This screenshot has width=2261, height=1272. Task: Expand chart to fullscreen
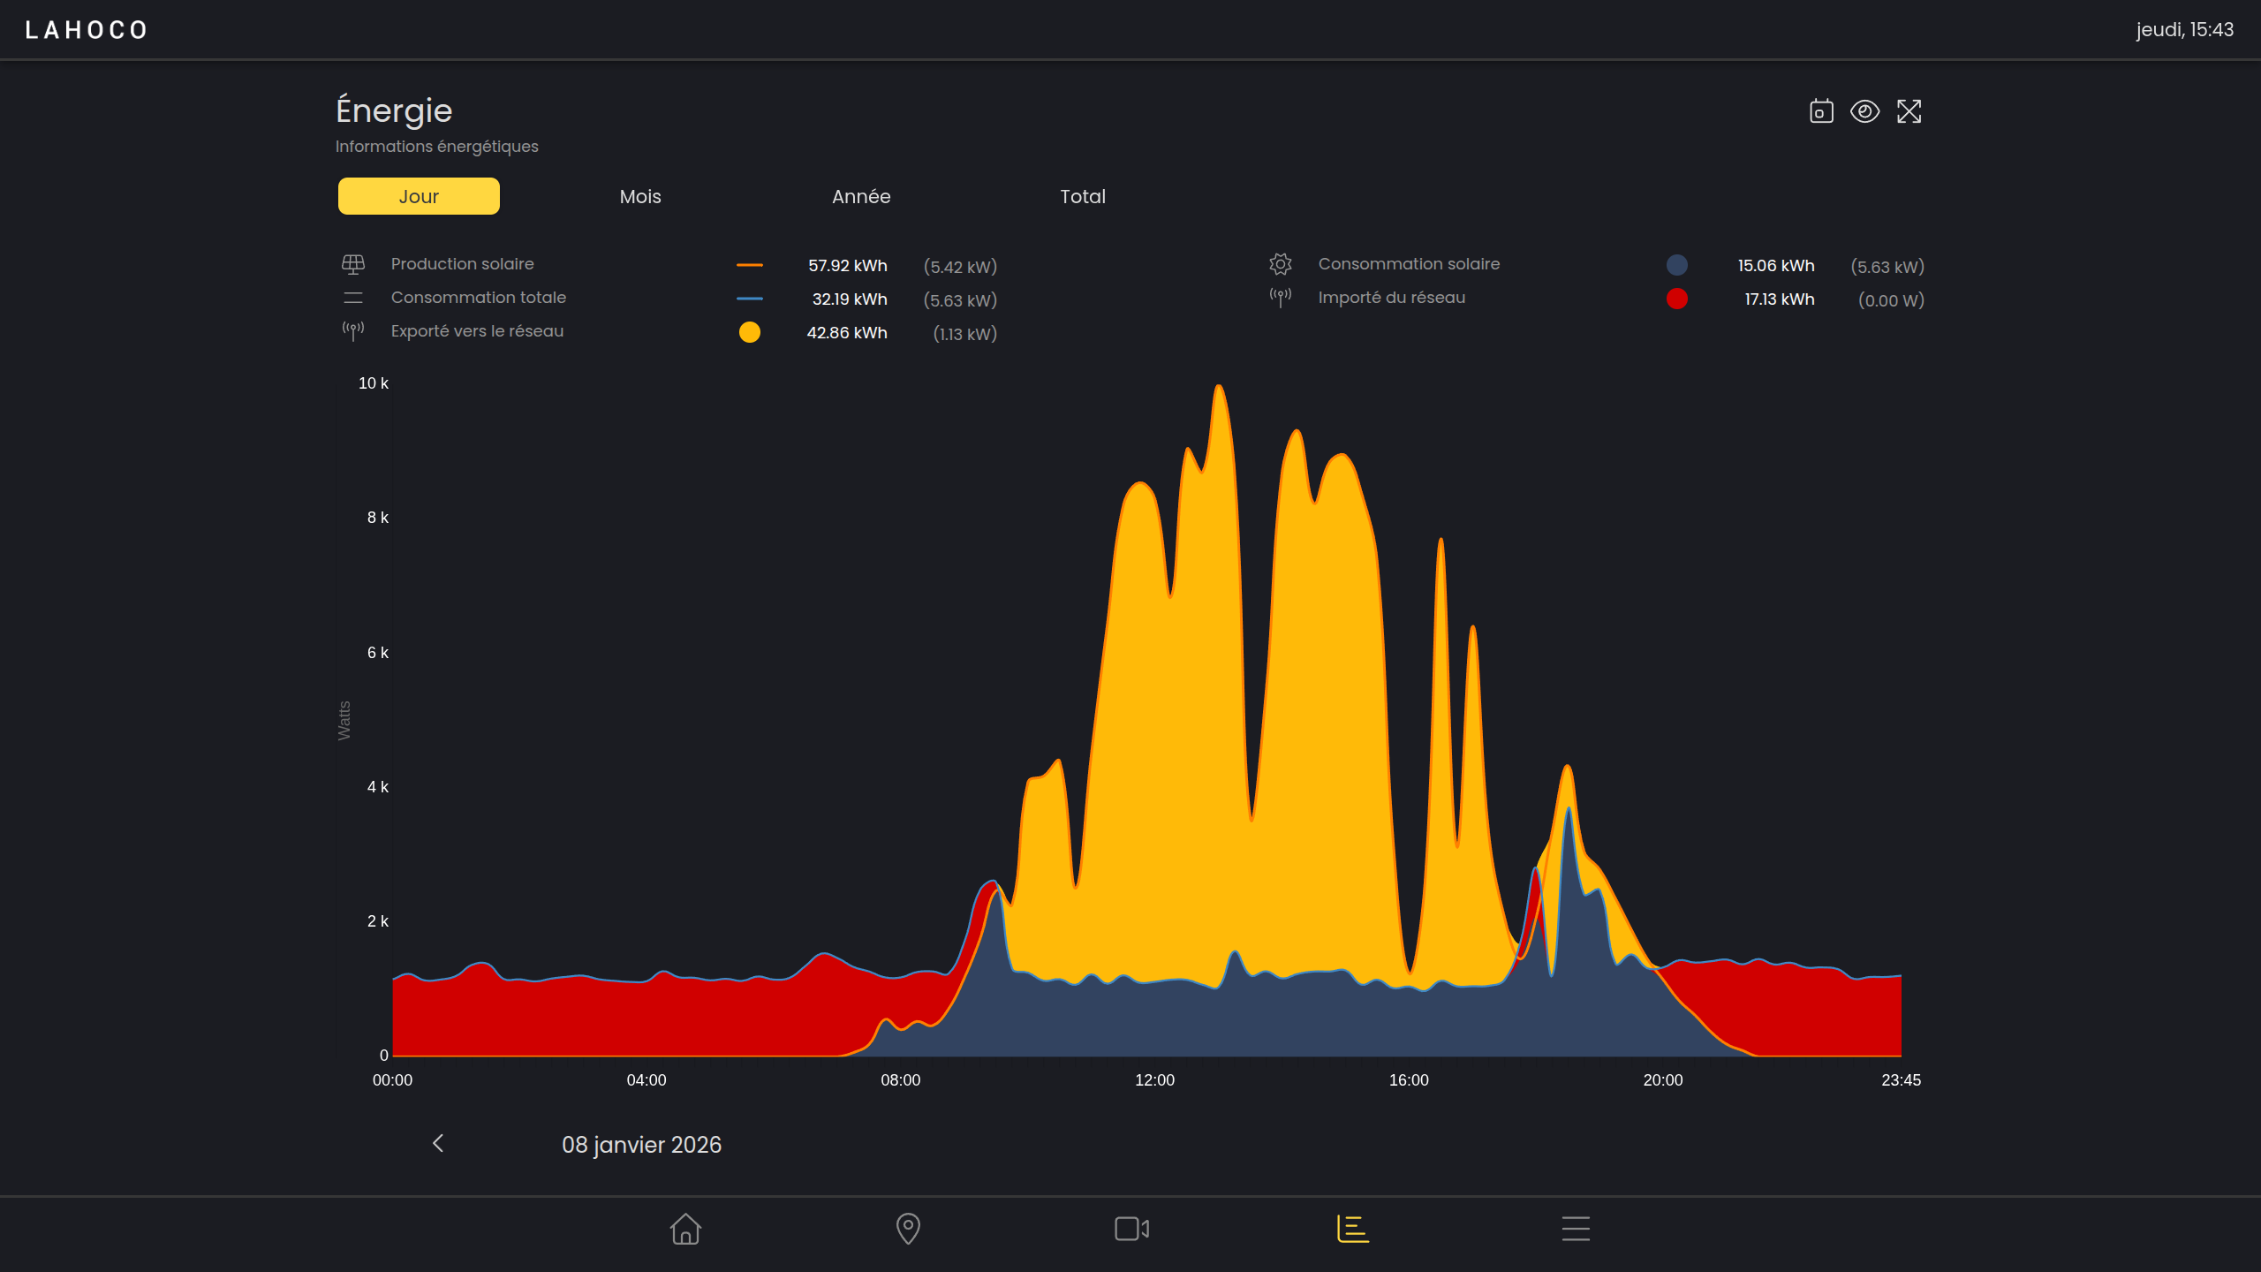pyautogui.click(x=1909, y=111)
